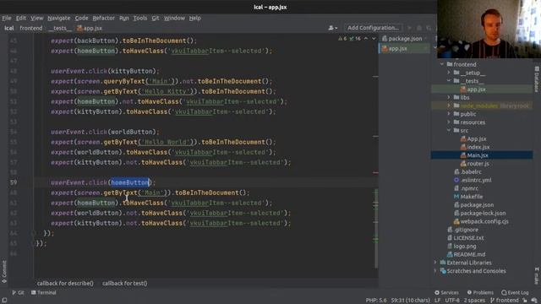Select package.json icon in project tree
Image resolution: width=541 pixels, height=304 pixels.
click(456, 204)
